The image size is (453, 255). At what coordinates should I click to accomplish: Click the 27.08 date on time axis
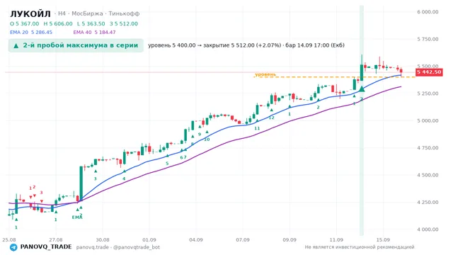point(55,239)
